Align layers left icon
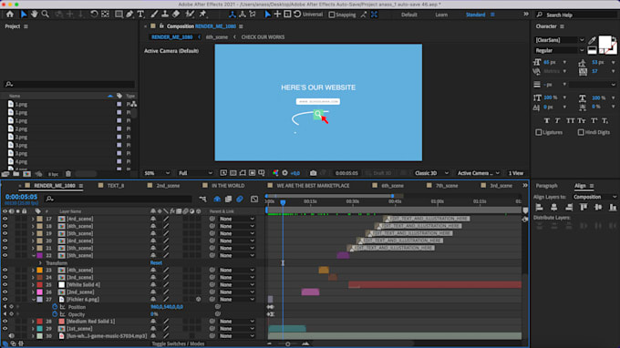 pyautogui.click(x=539, y=207)
